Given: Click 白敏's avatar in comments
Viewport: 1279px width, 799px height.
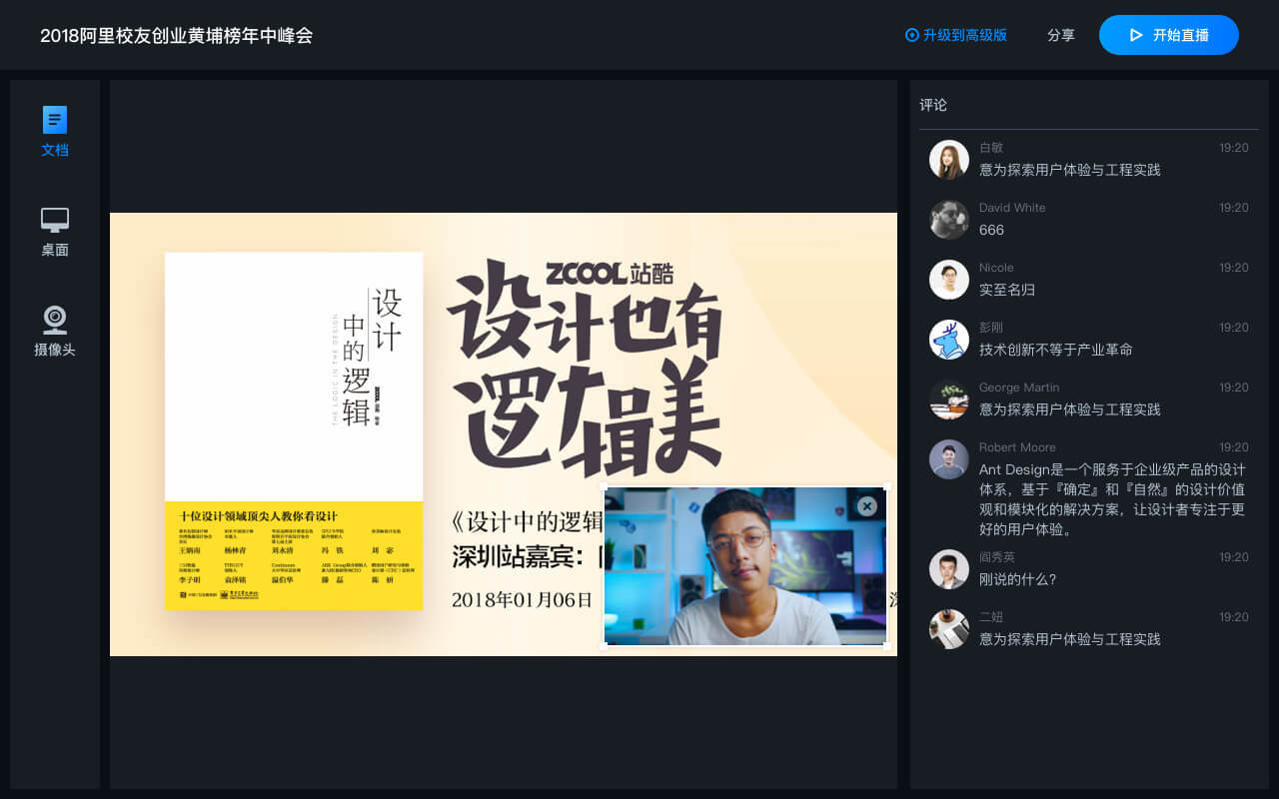Looking at the screenshot, I should tap(949, 160).
